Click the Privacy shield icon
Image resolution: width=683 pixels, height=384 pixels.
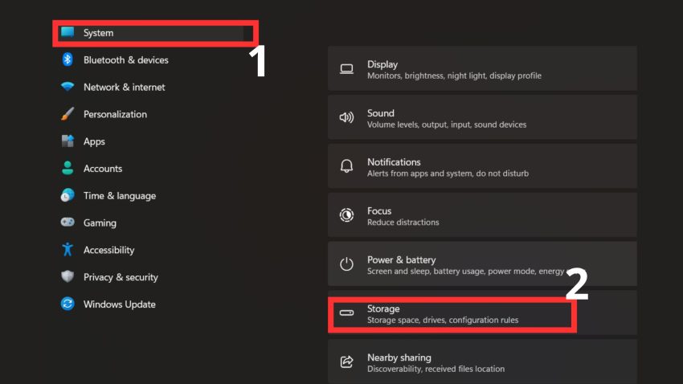(67, 276)
